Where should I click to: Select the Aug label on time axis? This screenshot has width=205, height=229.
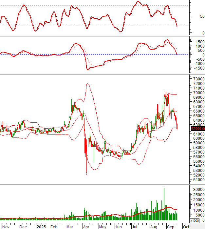(154, 227)
